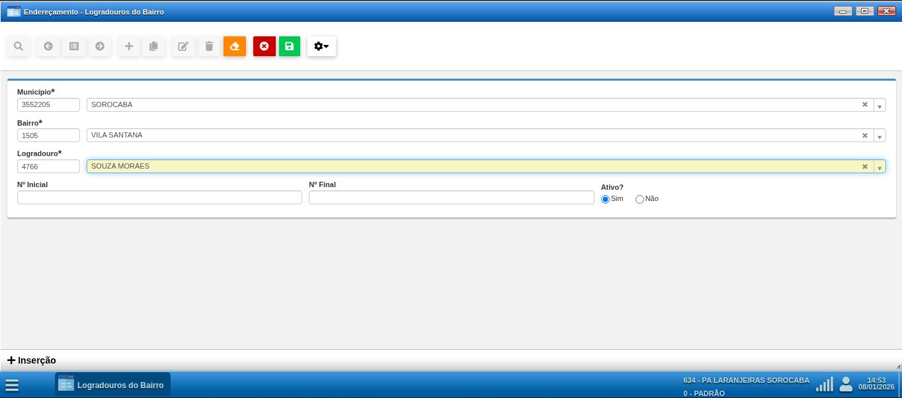The image size is (902, 398).
Task: Select the Não radio button
Action: [639, 199]
